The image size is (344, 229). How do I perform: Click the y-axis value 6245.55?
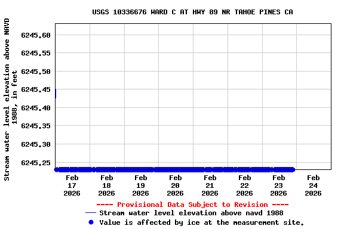click(36, 53)
